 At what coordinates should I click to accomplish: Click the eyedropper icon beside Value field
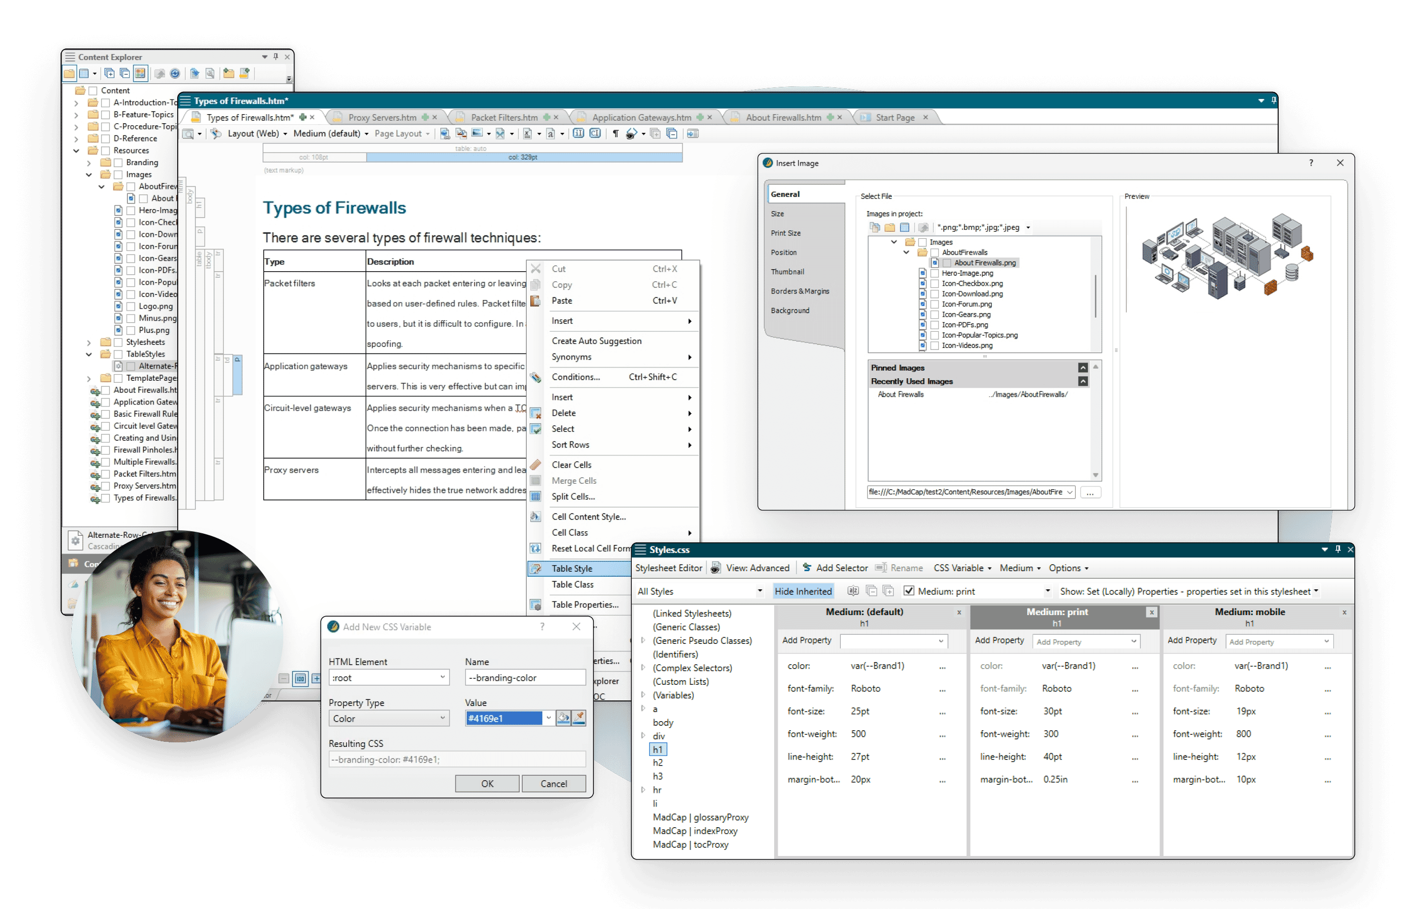click(x=579, y=718)
